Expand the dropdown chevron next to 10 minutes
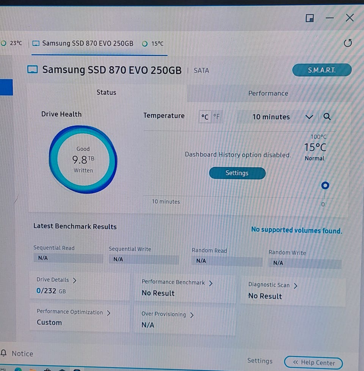The height and width of the screenshot is (371, 364). pyautogui.click(x=309, y=117)
